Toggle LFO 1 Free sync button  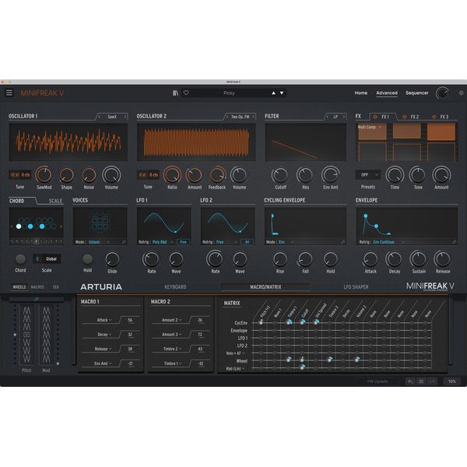[183, 242]
